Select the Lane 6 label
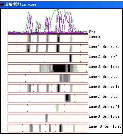The width and height of the screenshot is (123, 136). (94, 86)
